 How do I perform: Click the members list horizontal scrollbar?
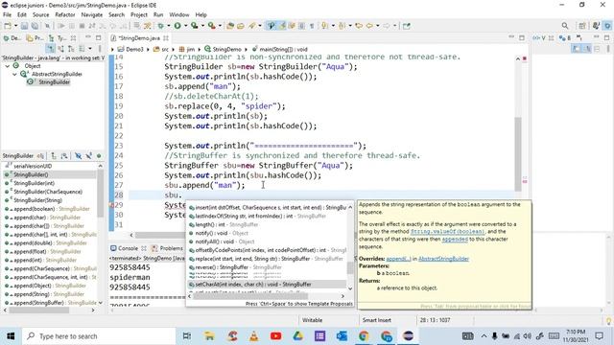(39, 310)
